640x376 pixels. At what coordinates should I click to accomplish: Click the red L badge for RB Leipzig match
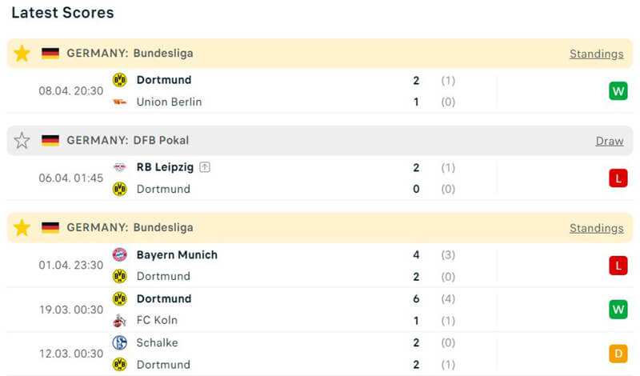pos(618,178)
